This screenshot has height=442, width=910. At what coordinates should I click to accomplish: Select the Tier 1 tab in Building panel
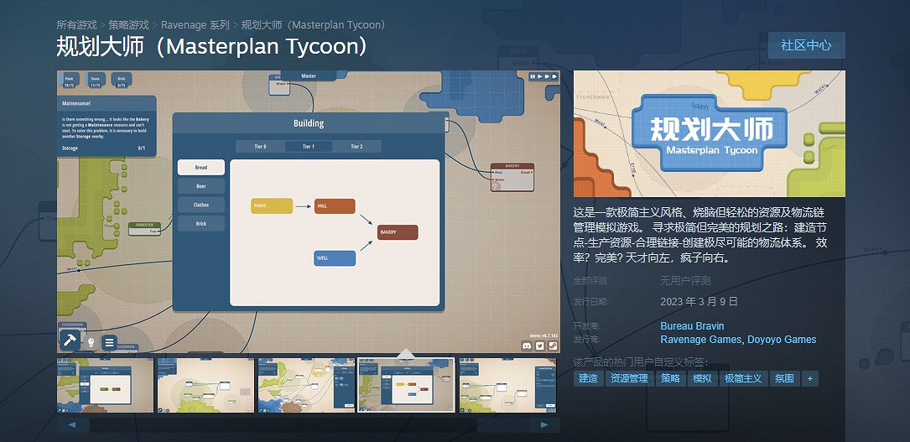309,146
